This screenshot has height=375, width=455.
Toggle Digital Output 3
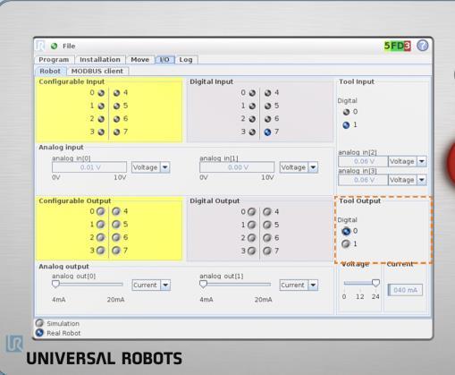click(252, 251)
